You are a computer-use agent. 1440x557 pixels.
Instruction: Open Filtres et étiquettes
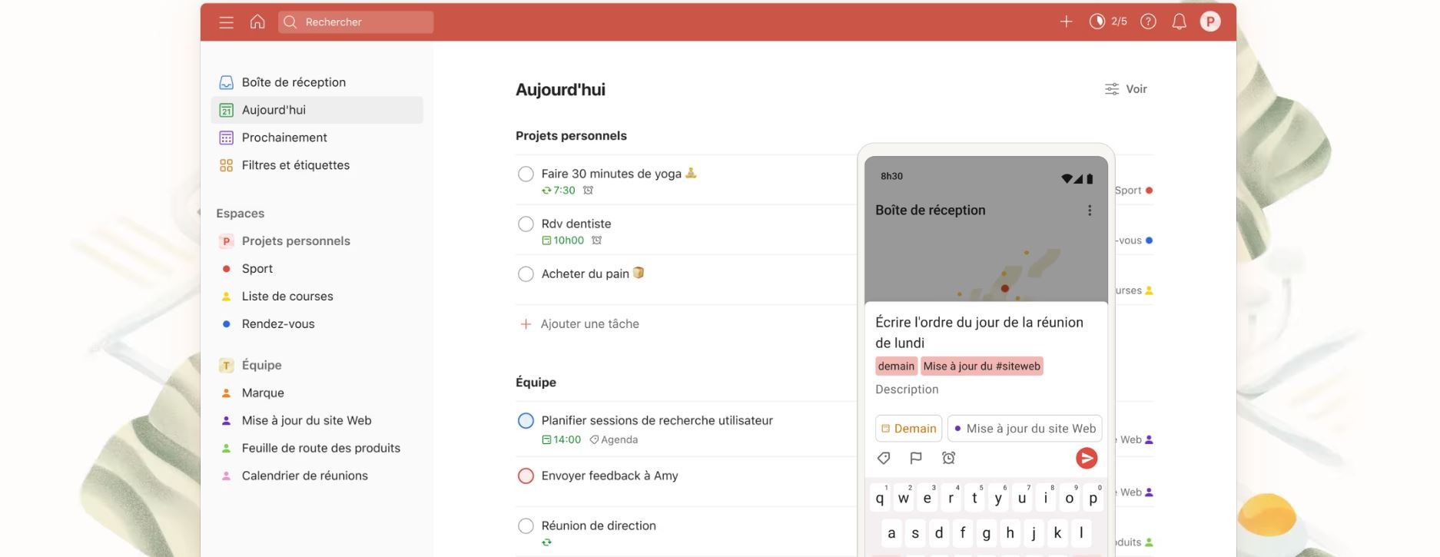click(x=317, y=165)
